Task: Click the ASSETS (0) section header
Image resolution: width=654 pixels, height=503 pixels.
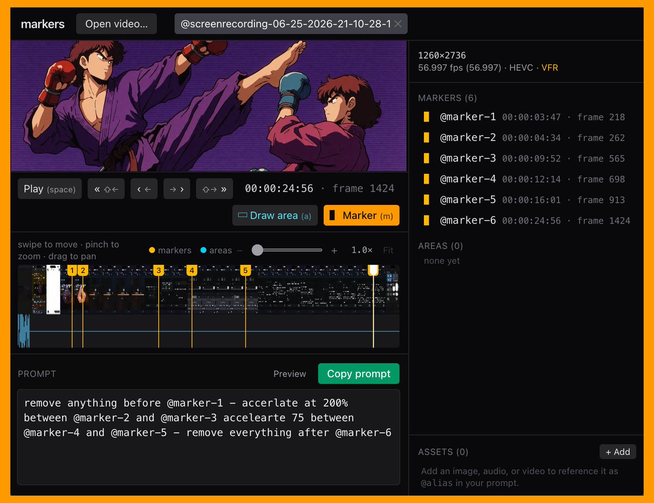Action: pyautogui.click(x=443, y=452)
